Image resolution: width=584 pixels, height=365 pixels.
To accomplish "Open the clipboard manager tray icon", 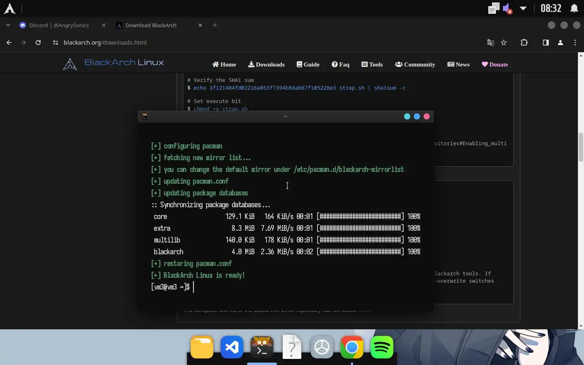I will tap(493, 9).
